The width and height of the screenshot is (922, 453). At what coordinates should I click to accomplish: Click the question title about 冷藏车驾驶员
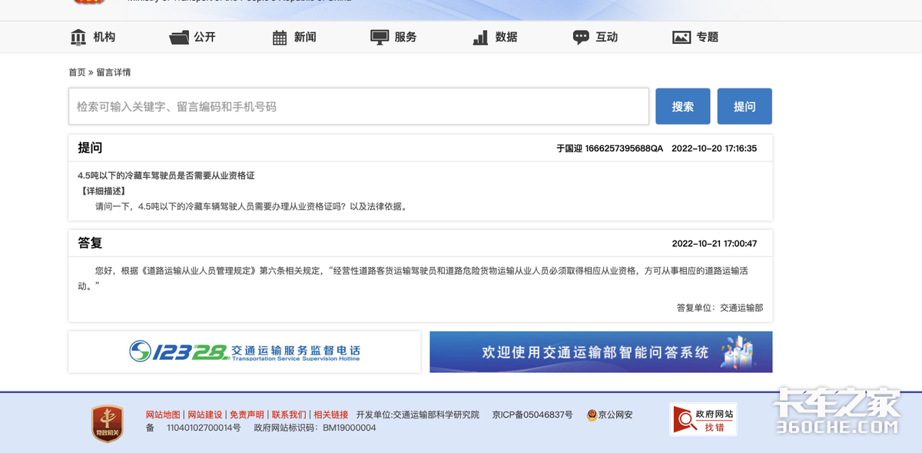coord(166,175)
